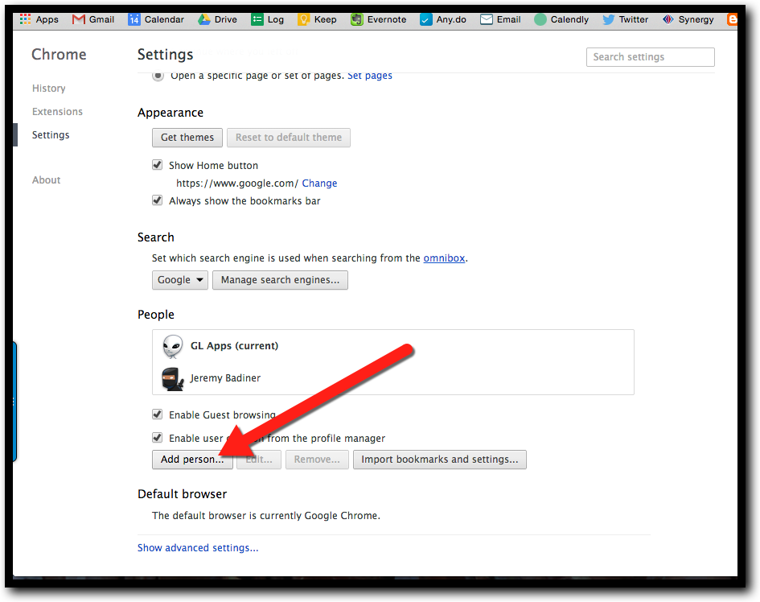Toggle Always show the bookmarks bar checkbox
Image resolution: width=760 pixels, height=602 pixels.
[x=157, y=200]
